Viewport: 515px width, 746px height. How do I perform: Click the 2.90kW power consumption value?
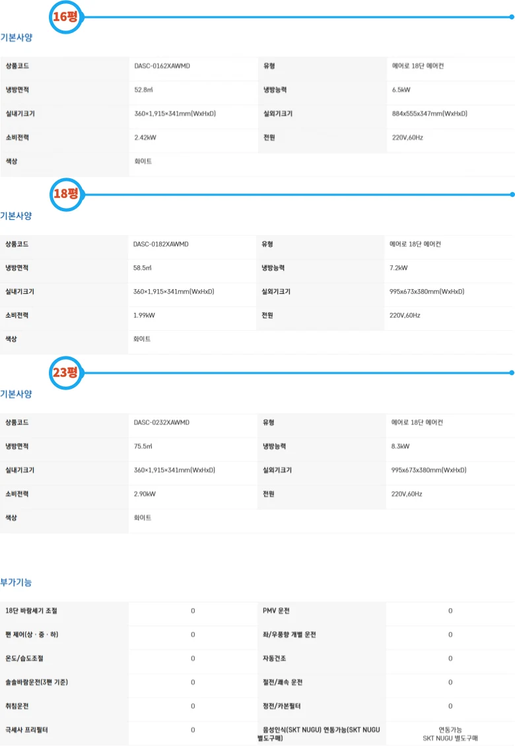click(x=145, y=494)
